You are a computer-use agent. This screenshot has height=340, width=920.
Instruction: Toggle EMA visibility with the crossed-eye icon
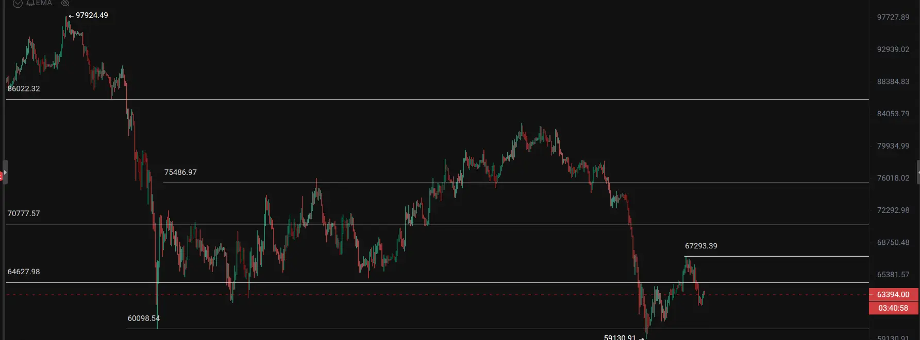click(x=65, y=3)
